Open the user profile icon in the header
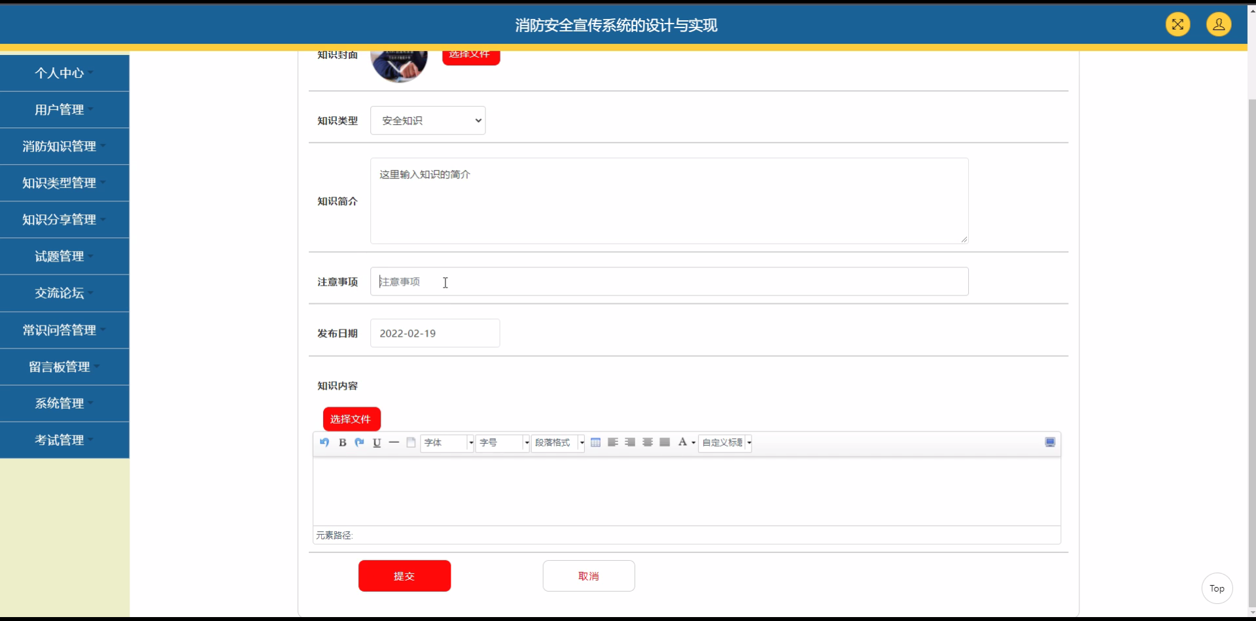Viewport: 1256px width, 621px height. [x=1219, y=25]
